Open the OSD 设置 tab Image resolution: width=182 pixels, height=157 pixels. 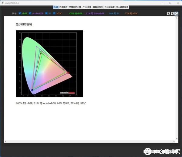87,7
